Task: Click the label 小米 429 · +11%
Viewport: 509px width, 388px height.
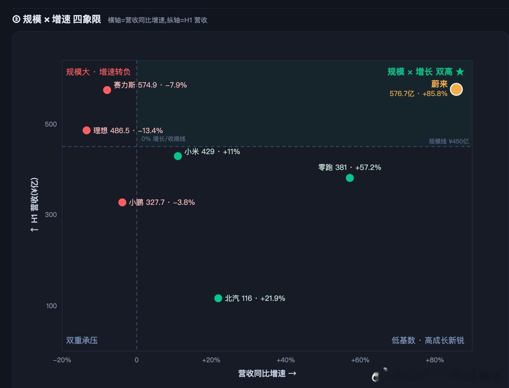Action: (x=212, y=152)
